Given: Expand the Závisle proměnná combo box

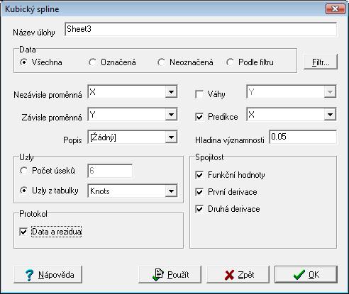Looking at the screenshot, I should (x=171, y=115).
